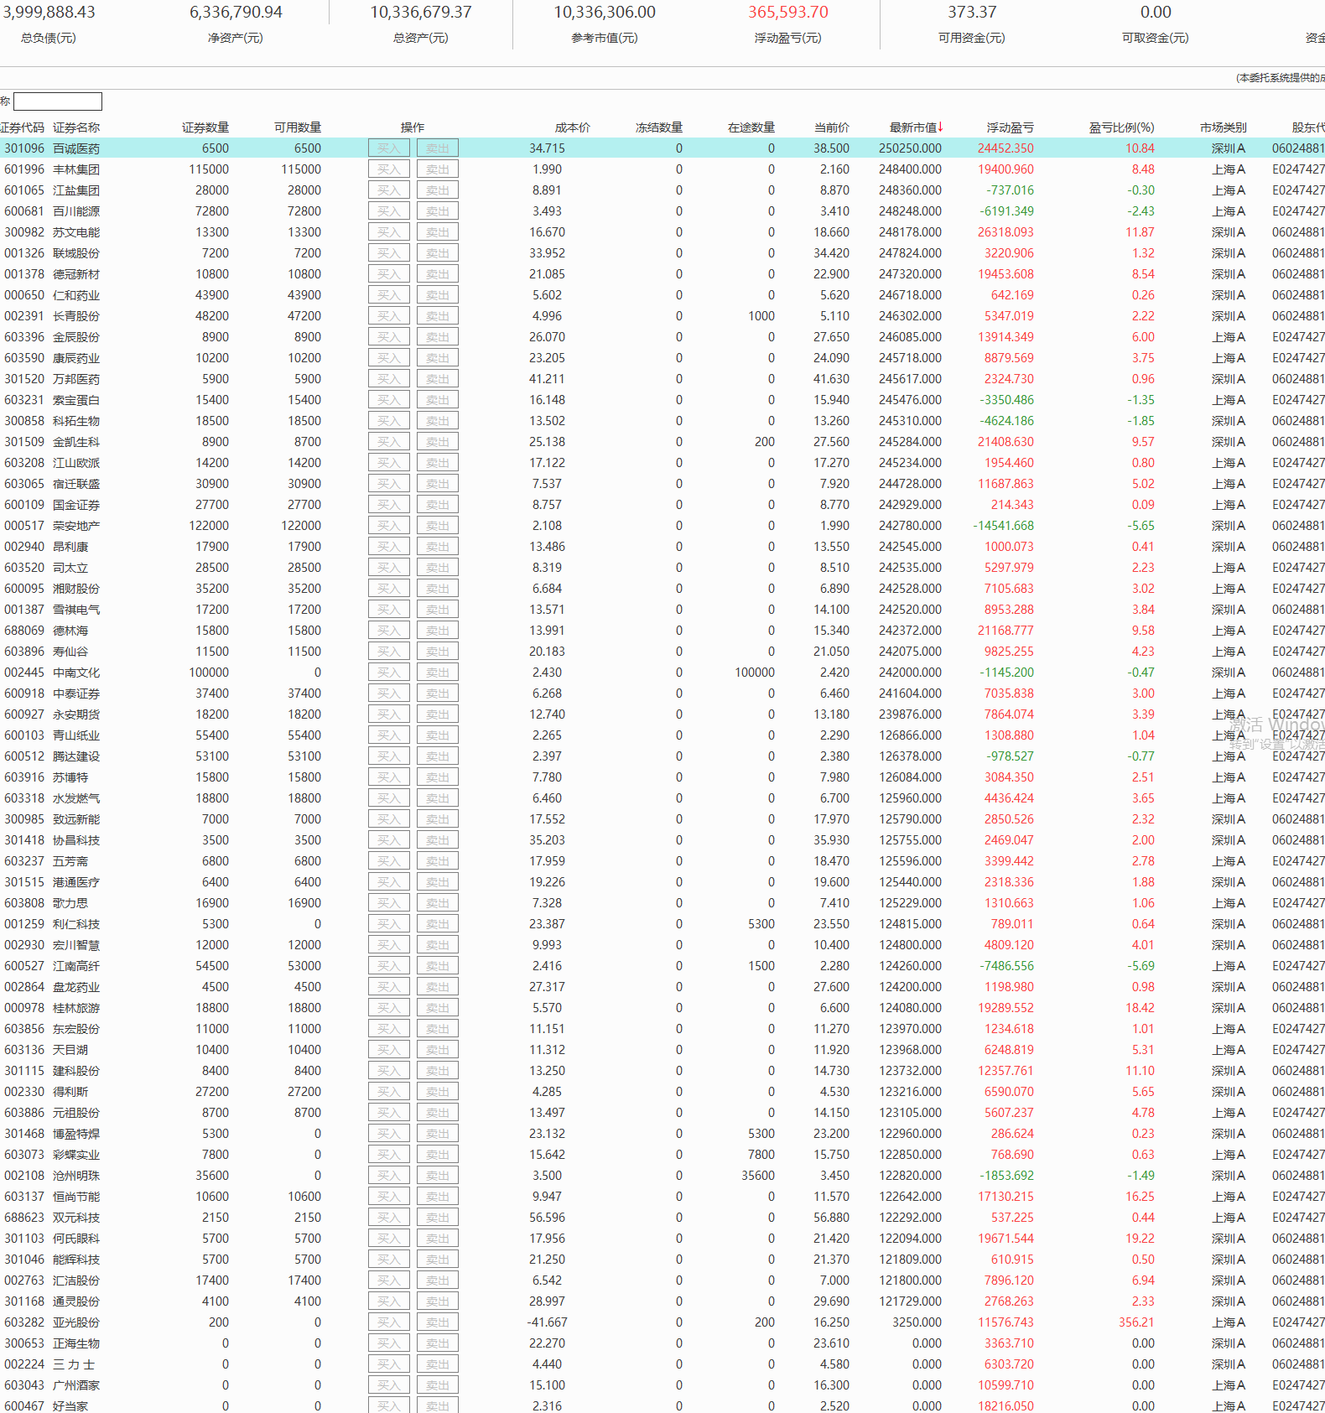Select the 能辉科技 market value 121809.000
This screenshot has width=1325, height=1413.
click(910, 1260)
